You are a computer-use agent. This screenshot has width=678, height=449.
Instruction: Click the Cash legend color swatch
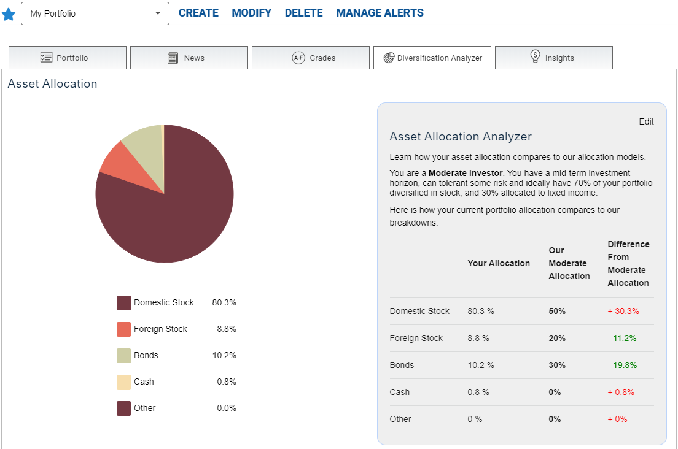124,382
